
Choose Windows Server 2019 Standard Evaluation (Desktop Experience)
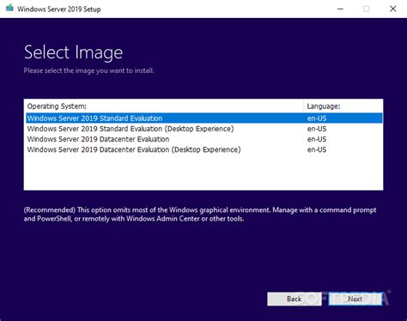pyautogui.click(x=204, y=129)
